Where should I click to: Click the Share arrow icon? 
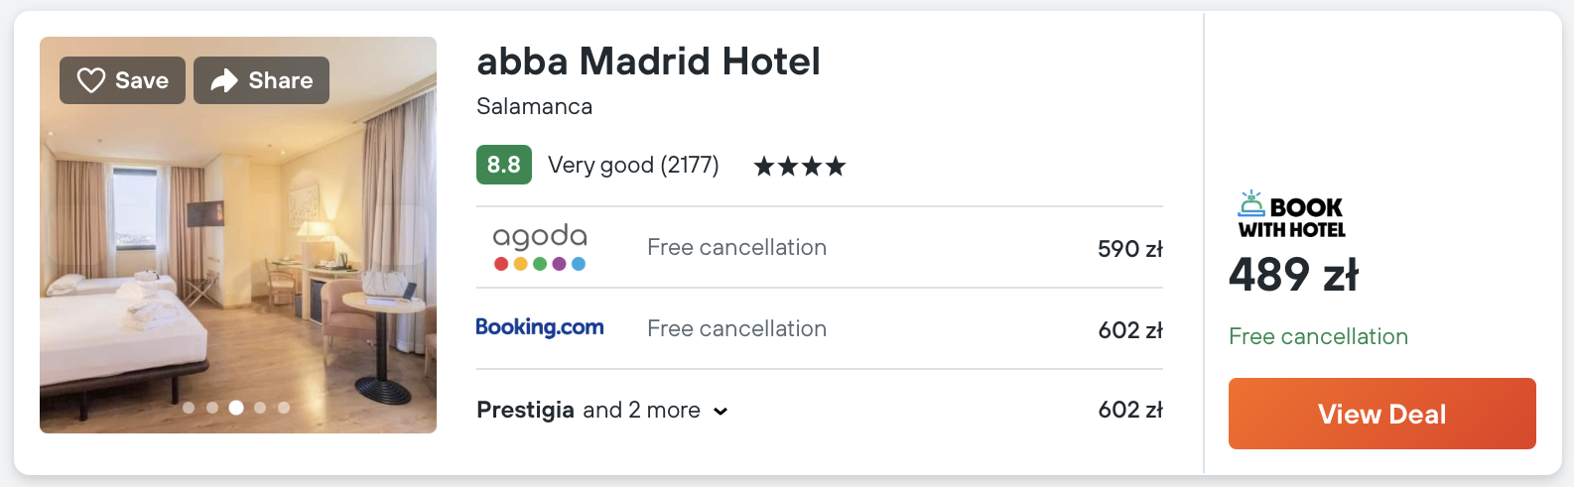tap(224, 80)
